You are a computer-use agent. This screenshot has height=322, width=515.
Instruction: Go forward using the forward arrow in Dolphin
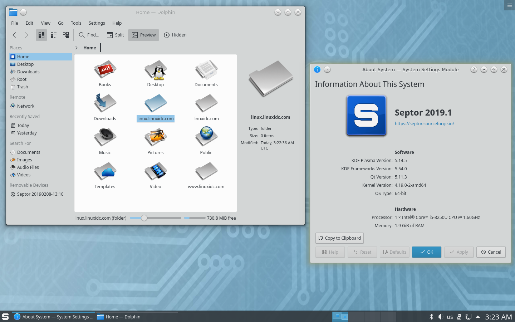(x=26, y=35)
